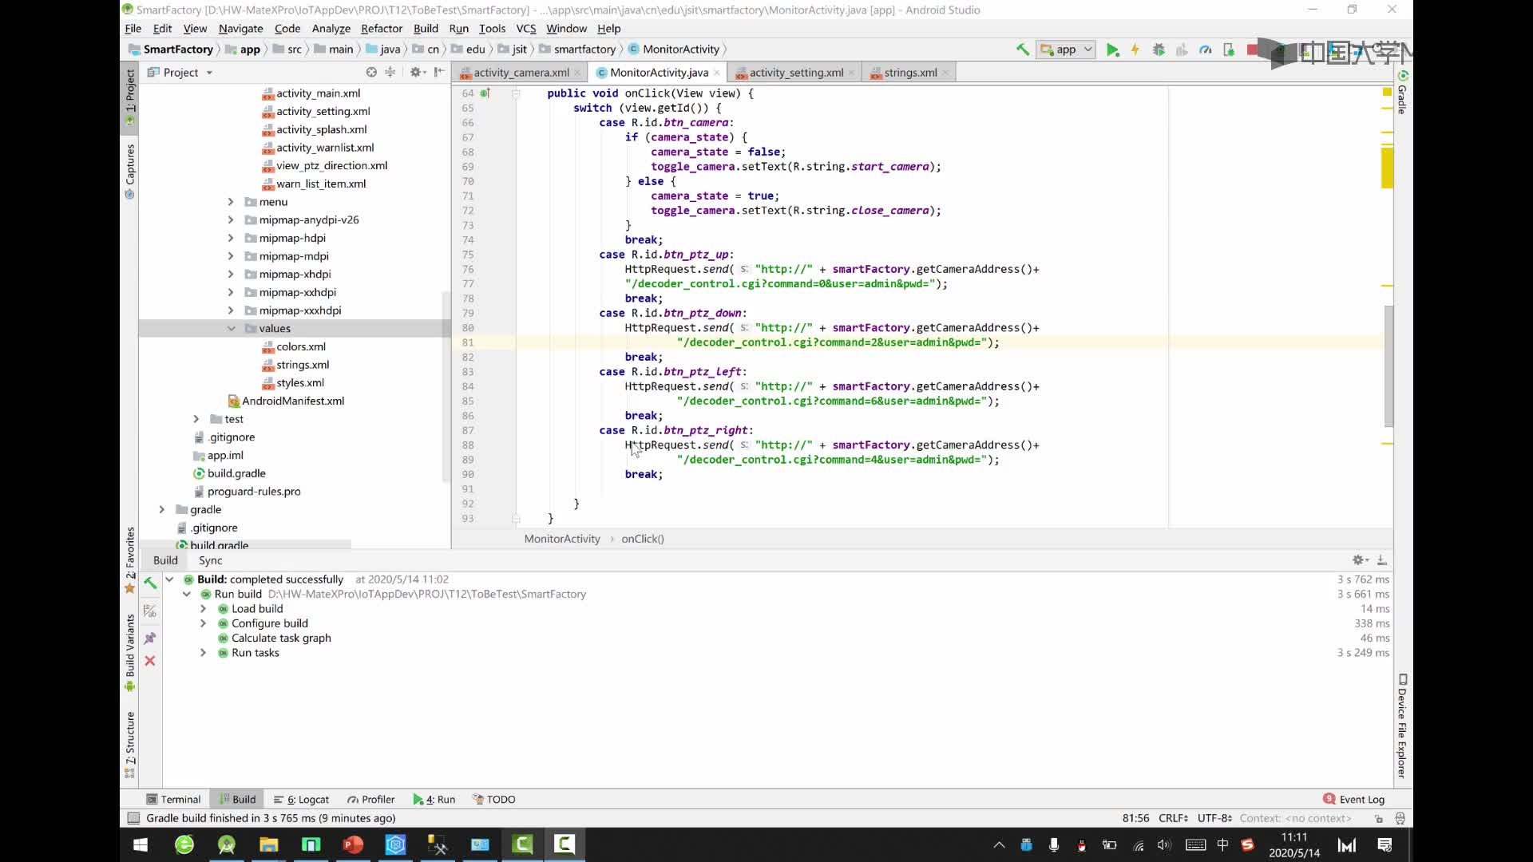Open the Analyze menu
The image size is (1533, 862).
coord(331,28)
